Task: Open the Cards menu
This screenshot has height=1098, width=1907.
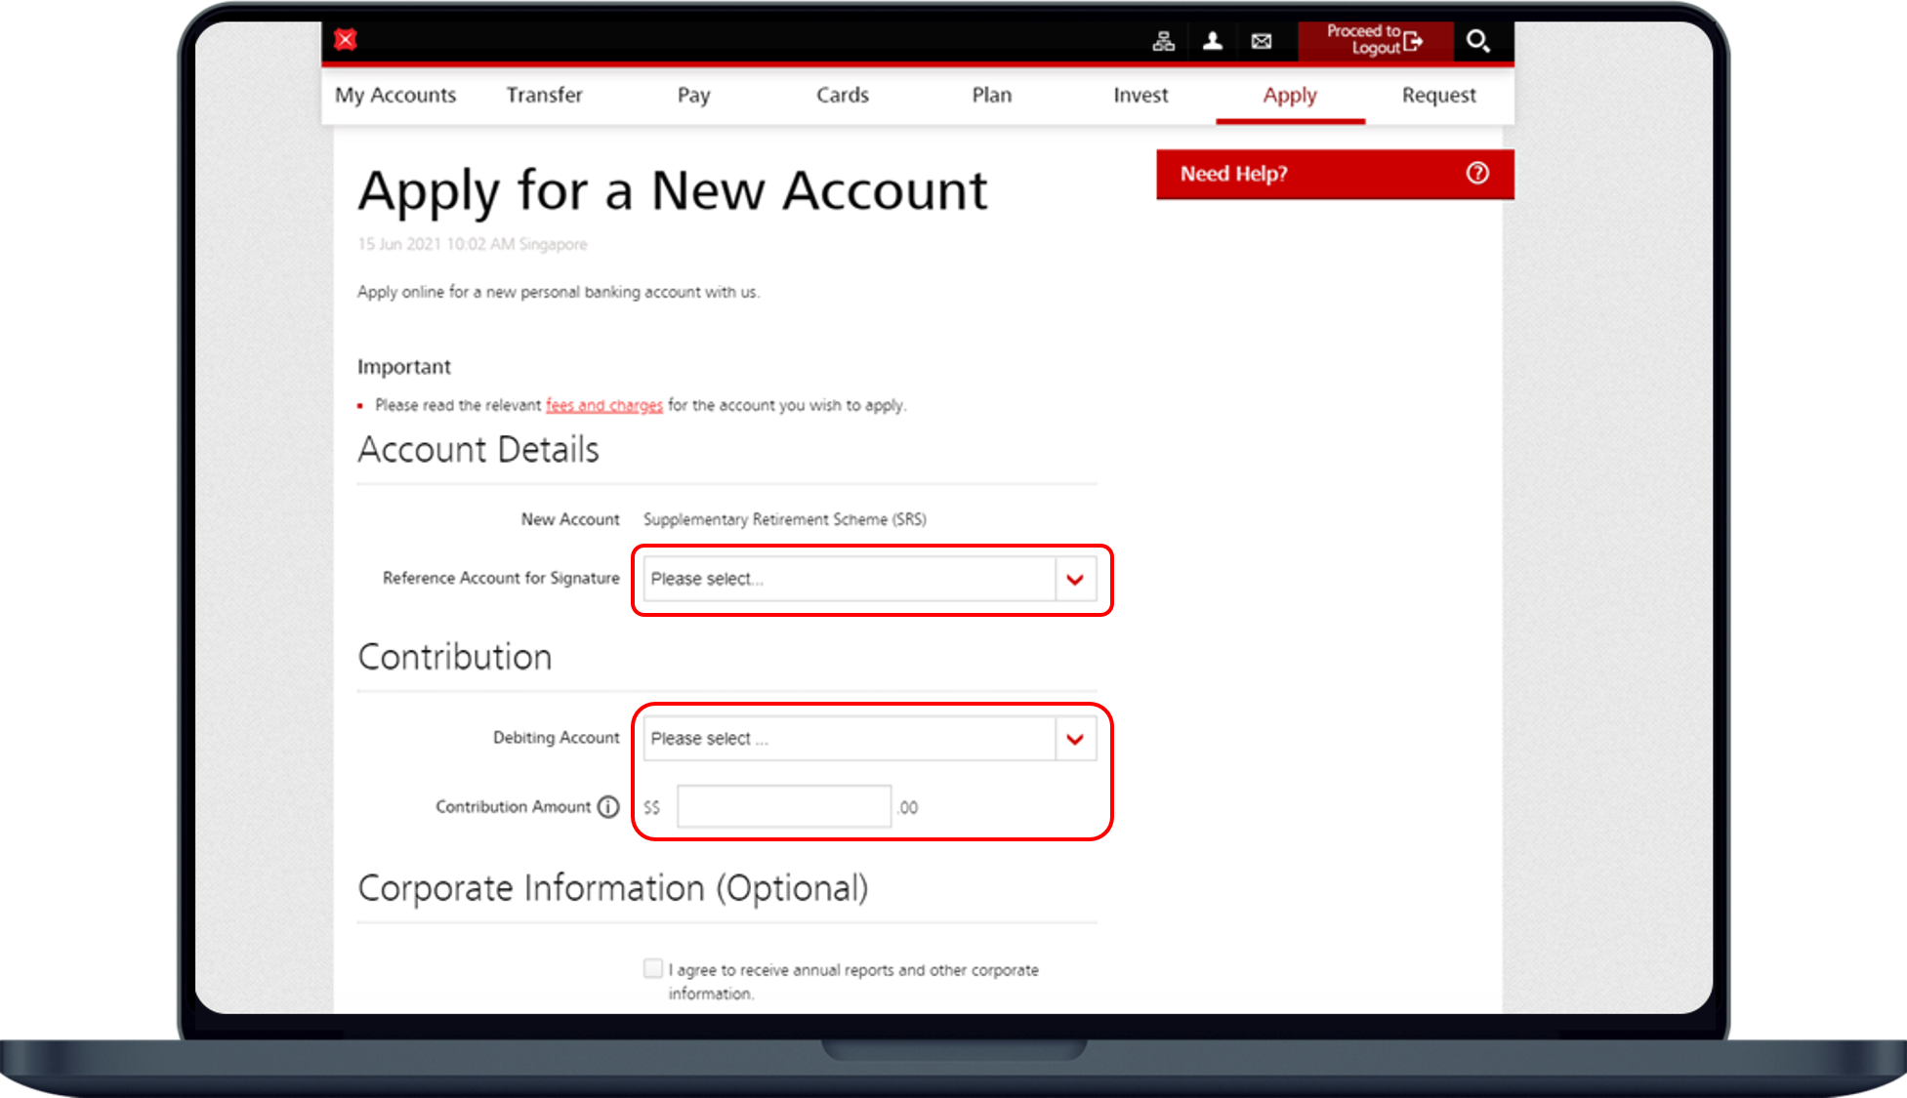Action: (x=842, y=96)
